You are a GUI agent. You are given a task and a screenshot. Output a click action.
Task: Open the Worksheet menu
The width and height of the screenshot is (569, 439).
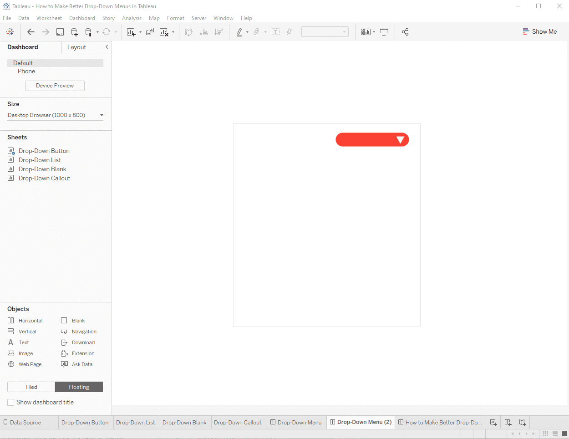coord(49,18)
